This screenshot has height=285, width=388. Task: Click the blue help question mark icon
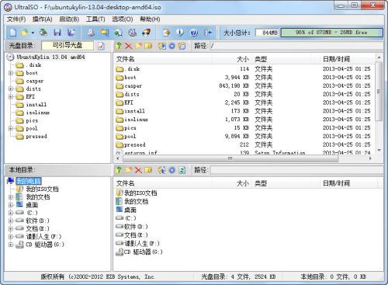194,33
